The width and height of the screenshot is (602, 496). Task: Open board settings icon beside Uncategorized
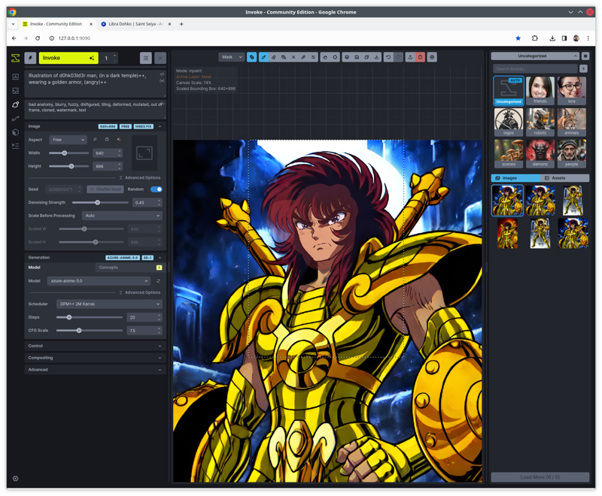(585, 56)
